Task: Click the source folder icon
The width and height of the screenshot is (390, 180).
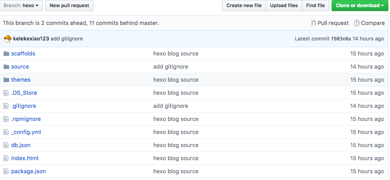Action: click(x=6, y=67)
